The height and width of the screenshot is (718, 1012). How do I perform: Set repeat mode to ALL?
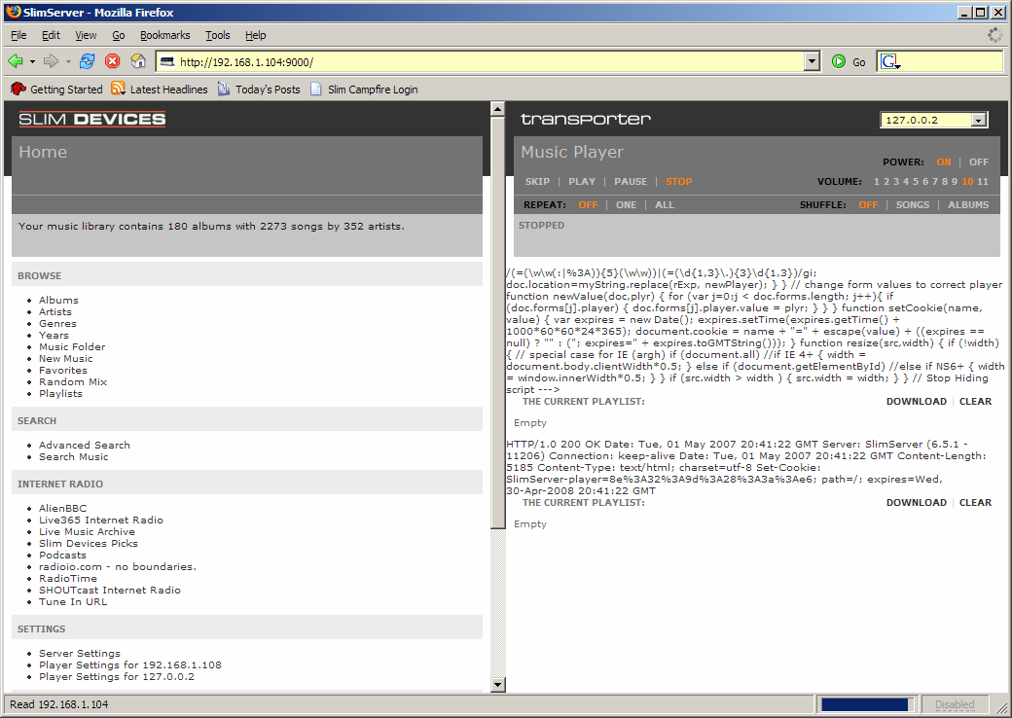pyautogui.click(x=665, y=205)
